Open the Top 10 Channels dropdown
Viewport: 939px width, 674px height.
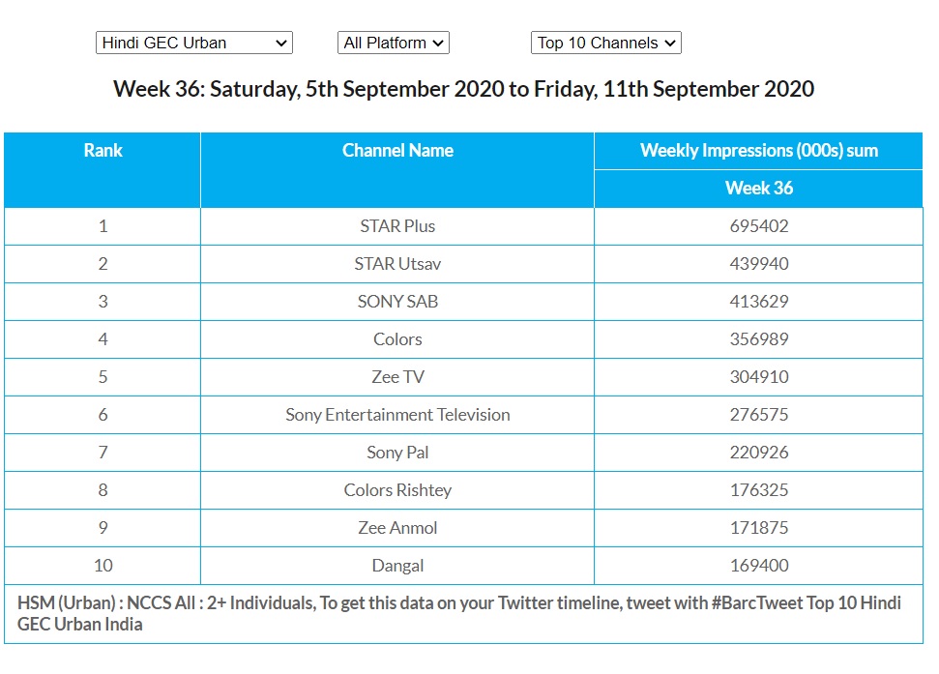coord(605,43)
